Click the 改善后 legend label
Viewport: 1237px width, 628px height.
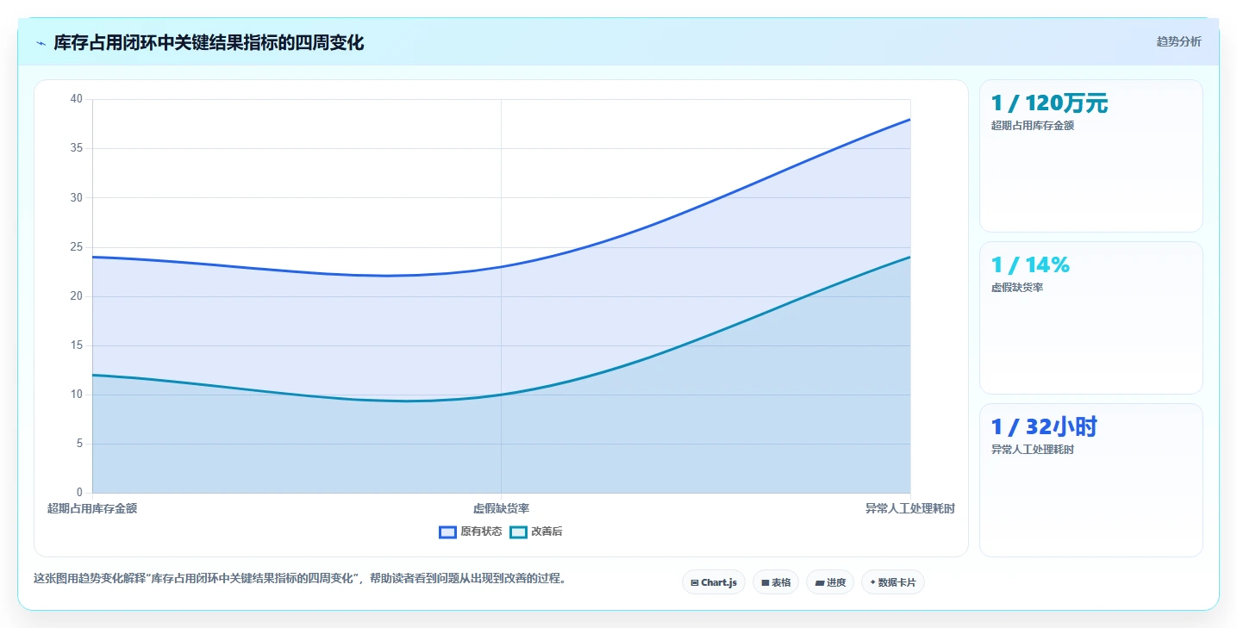point(547,532)
